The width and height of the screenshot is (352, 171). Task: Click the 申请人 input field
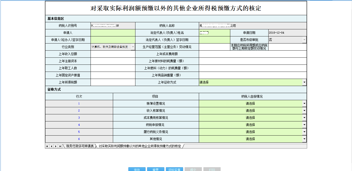point(113,32)
